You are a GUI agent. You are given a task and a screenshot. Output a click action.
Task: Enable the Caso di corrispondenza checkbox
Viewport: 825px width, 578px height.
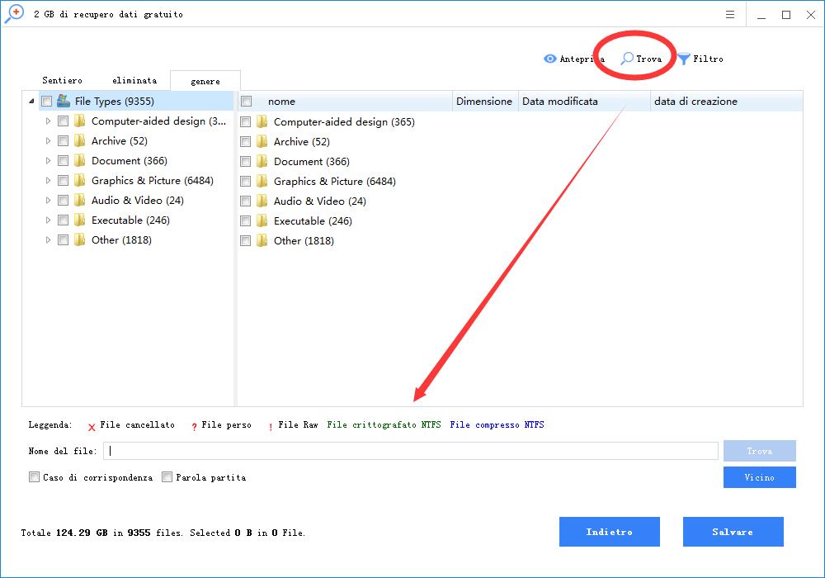click(x=34, y=477)
